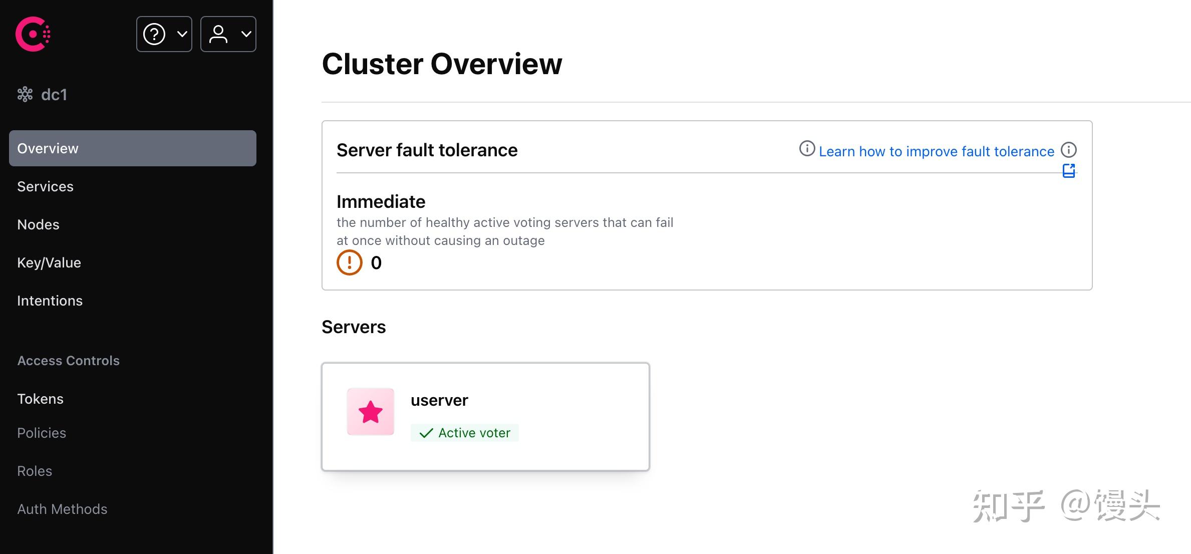Open the Help menu dropdown
The image size is (1191, 554).
(x=164, y=34)
